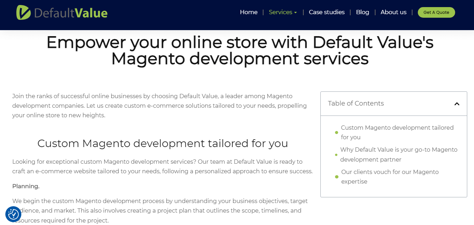Screen dimensions: 474x225
Task: Open the cookie consent preferences icon
Action: (14, 214)
